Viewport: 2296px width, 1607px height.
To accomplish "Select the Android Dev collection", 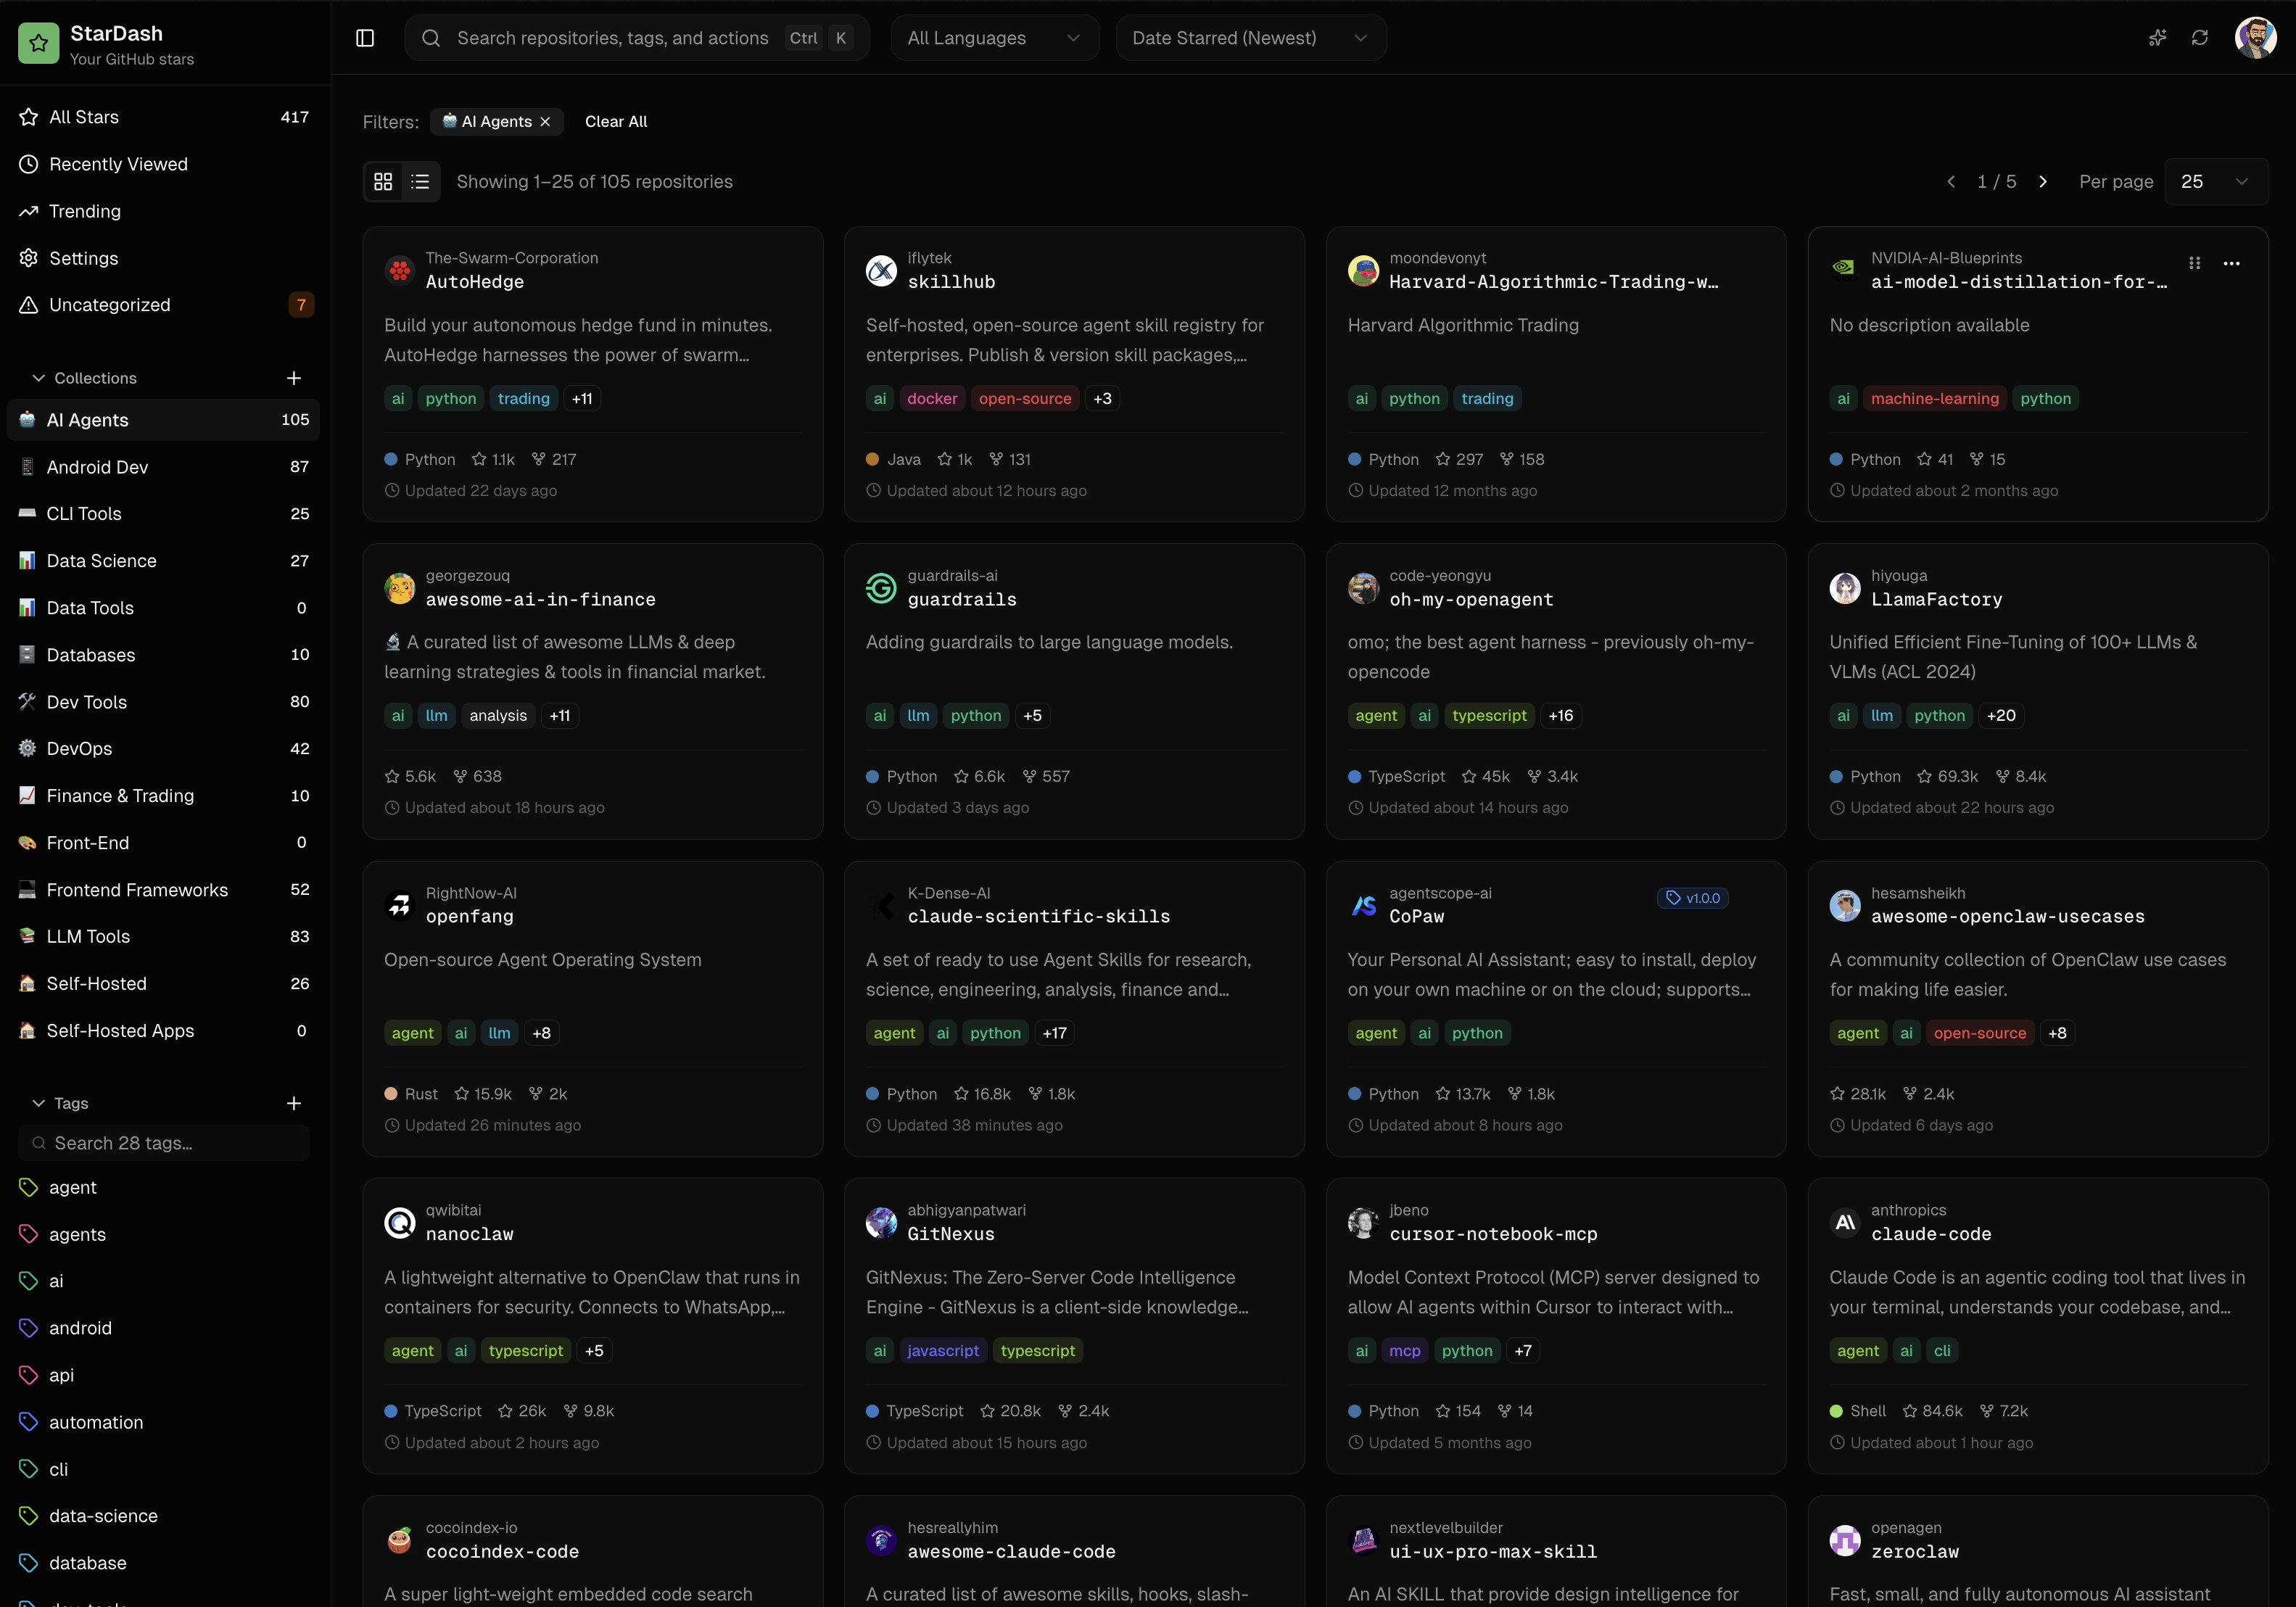I will coord(164,467).
